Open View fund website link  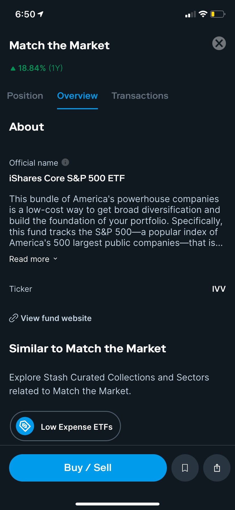[x=56, y=318]
